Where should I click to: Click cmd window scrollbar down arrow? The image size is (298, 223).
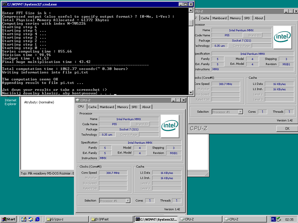[x=191, y=92]
